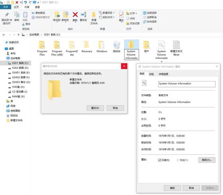
Task: Click the Properties (属性) ribbon icon
Action: pyautogui.click(x=121, y=15)
